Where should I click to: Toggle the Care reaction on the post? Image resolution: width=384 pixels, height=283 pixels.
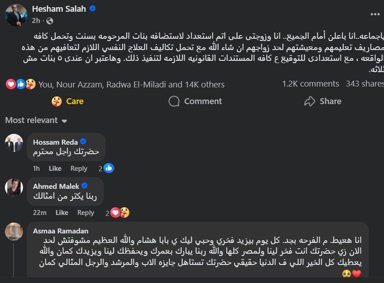68,101
